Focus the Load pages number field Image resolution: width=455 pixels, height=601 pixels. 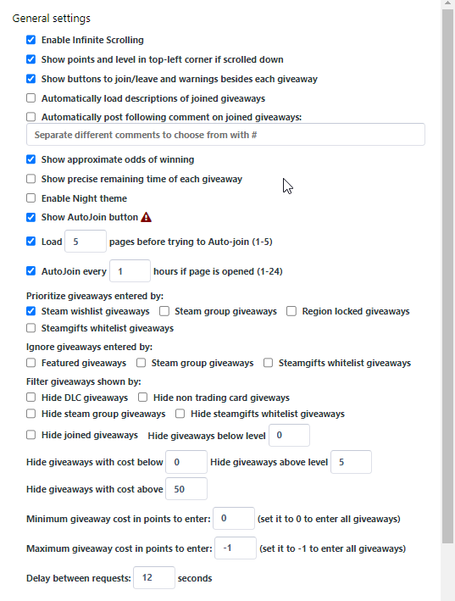[x=86, y=241]
